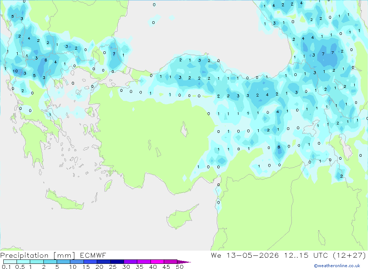Screen dimensions: 368x269
Task: Click legend scale label '50'
Action: (x=180, y=267)
